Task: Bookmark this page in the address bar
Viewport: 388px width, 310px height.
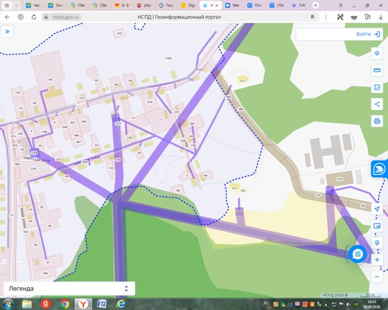Action: (312, 17)
